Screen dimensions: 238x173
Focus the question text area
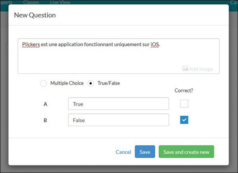[x=118, y=56]
